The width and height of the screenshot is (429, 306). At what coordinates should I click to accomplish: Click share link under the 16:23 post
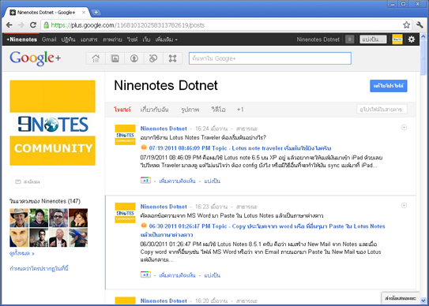212,275
